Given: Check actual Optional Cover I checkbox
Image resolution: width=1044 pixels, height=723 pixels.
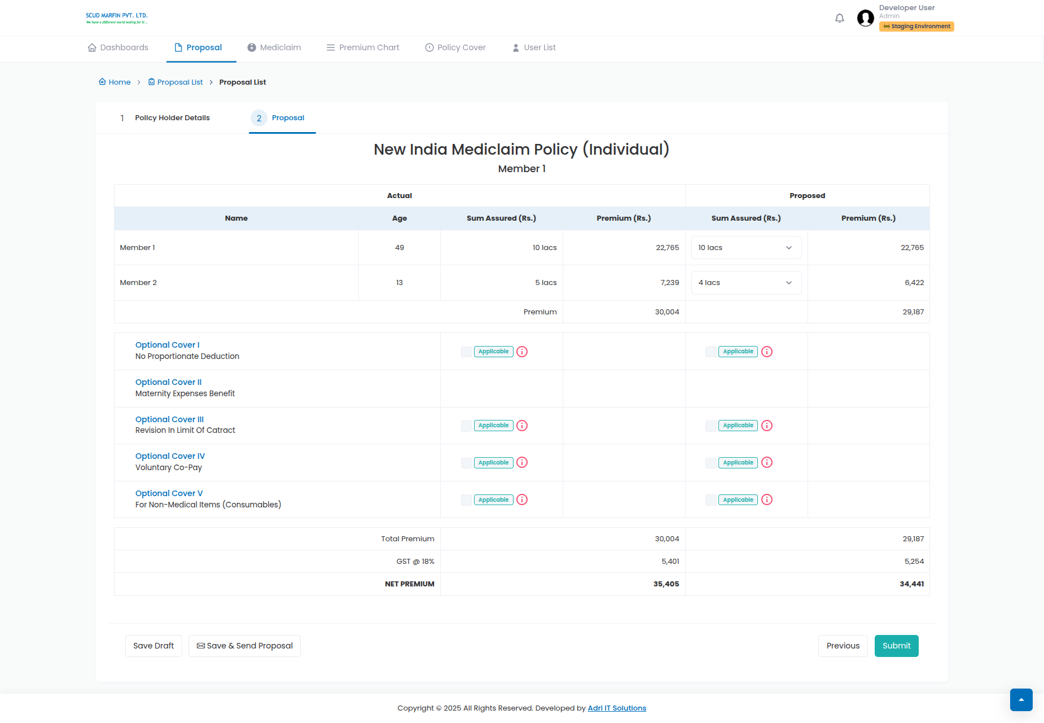Looking at the screenshot, I should pyautogui.click(x=466, y=352).
